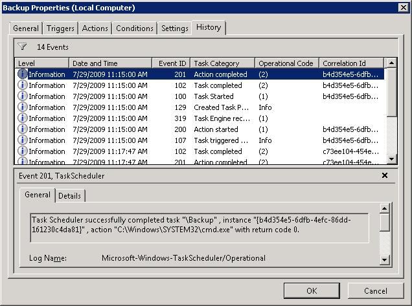This screenshot has width=412, height=306.
Task: Click the info icon on the Task Engine row
Action: [x=23, y=118]
